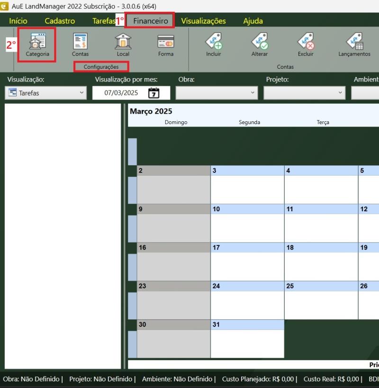Viewport: 379px width, 388px height.
Task: Open the Categoria configuration icon
Action: tap(37, 42)
